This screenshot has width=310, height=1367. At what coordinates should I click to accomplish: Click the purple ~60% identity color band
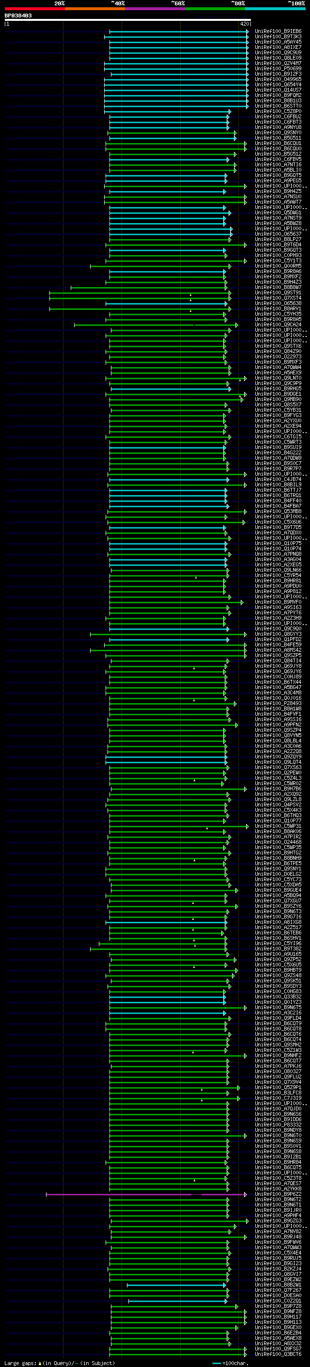(x=155, y=9)
